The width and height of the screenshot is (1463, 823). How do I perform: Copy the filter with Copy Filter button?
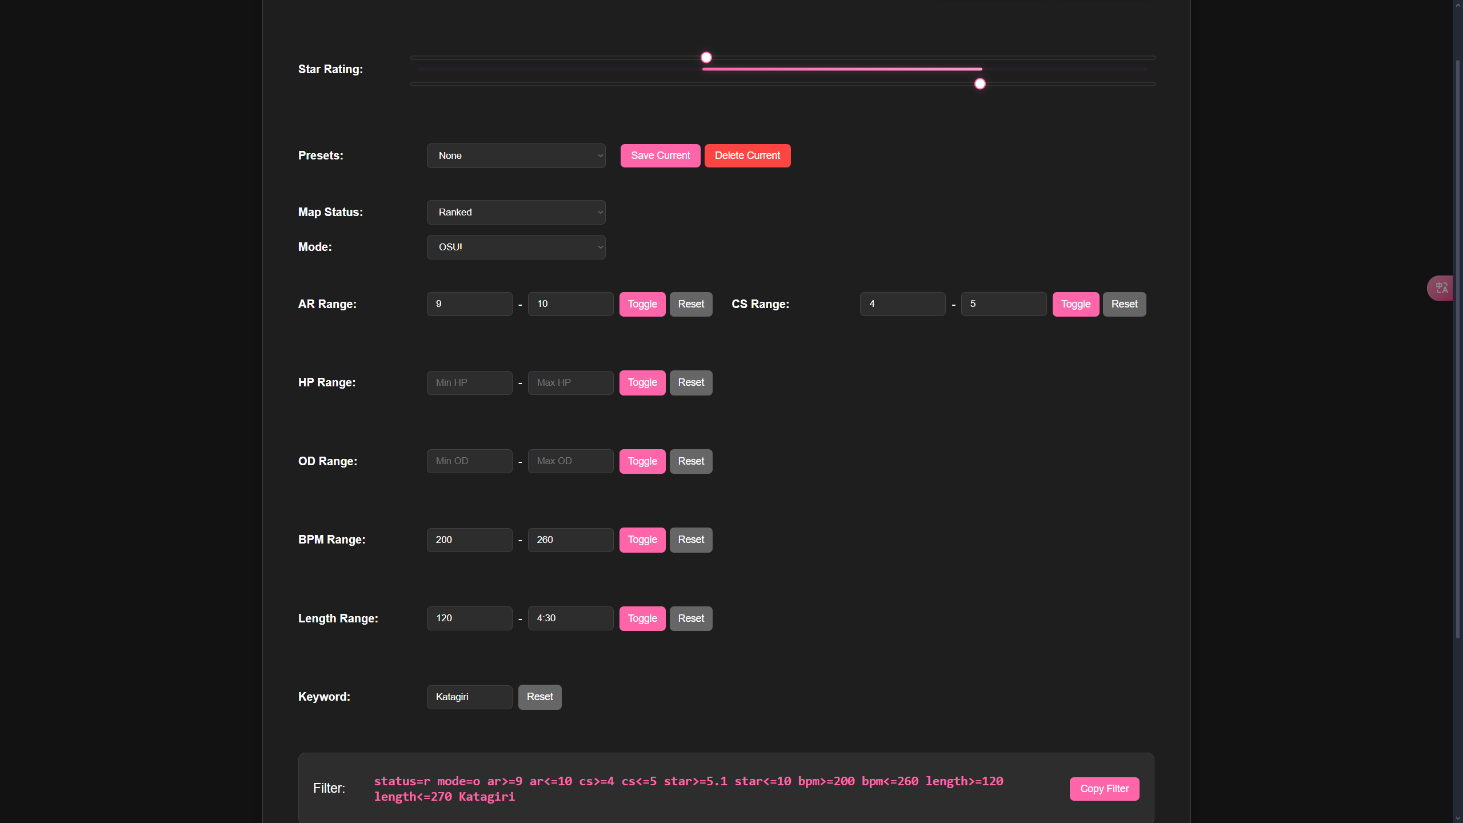[1104, 789]
